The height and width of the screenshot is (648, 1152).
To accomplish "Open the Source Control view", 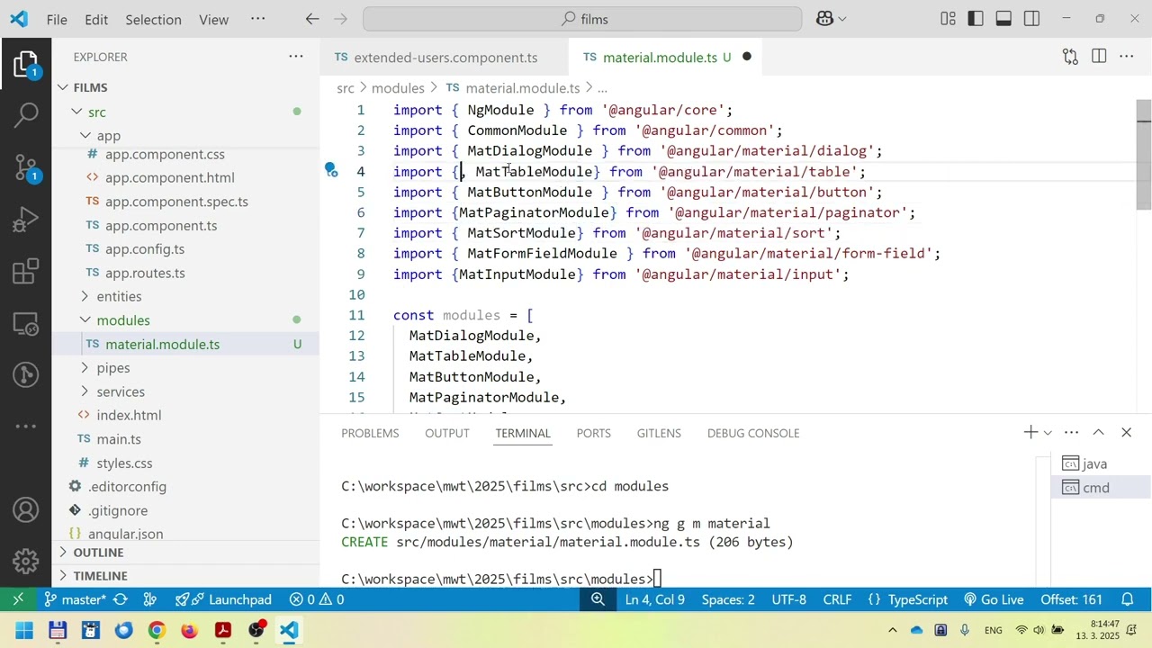I will [x=25, y=167].
